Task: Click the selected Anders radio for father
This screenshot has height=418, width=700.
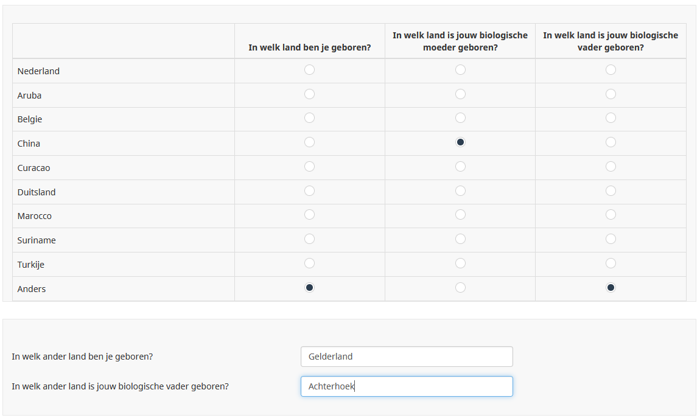Action: [x=611, y=288]
